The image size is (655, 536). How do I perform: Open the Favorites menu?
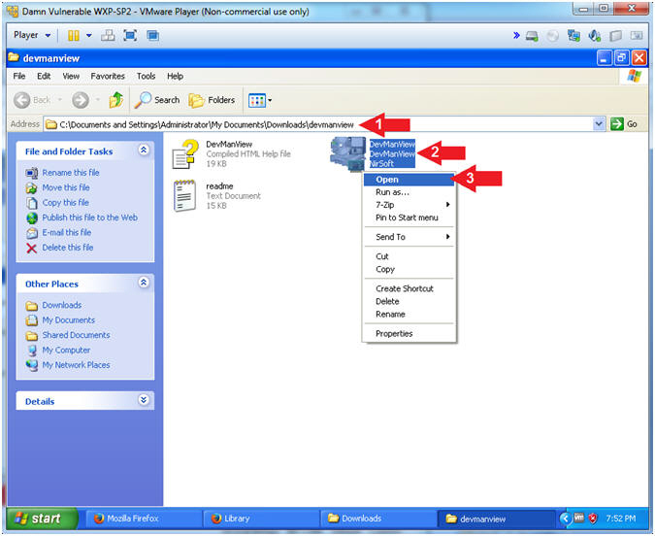[x=108, y=76]
